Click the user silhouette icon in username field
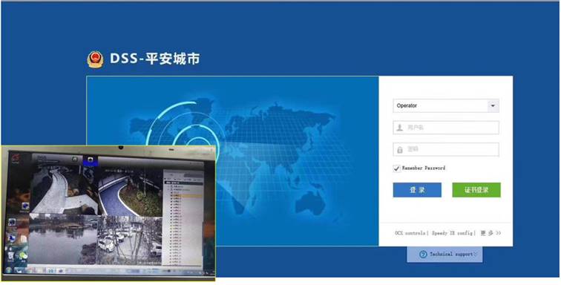The image size is (561, 285). click(x=400, y=128)
